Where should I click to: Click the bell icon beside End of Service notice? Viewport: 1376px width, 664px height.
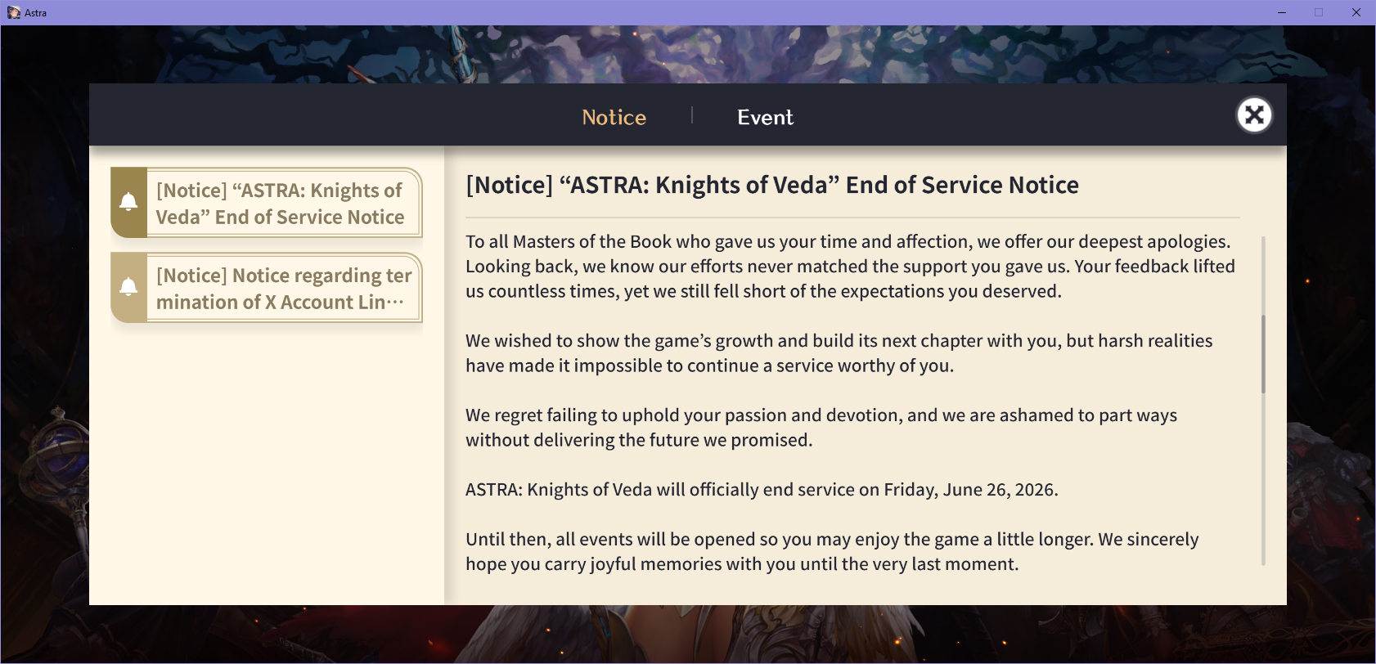tap(128, 202)
